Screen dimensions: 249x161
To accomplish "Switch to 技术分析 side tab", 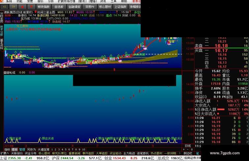I will [x=2, y=31].
